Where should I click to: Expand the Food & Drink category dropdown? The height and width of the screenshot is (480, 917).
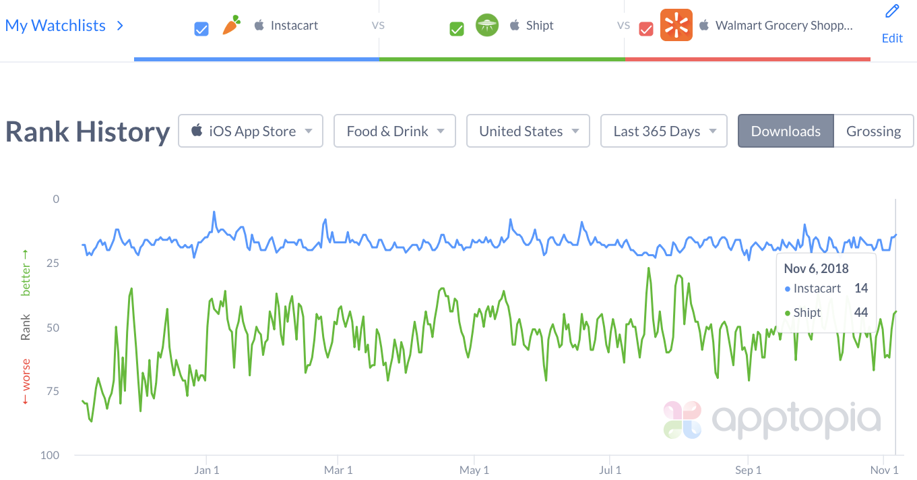pyautogui.click(x=395, y=131)
